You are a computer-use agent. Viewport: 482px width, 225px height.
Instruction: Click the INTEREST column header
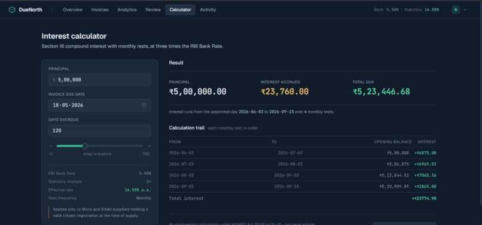[426, 142]
